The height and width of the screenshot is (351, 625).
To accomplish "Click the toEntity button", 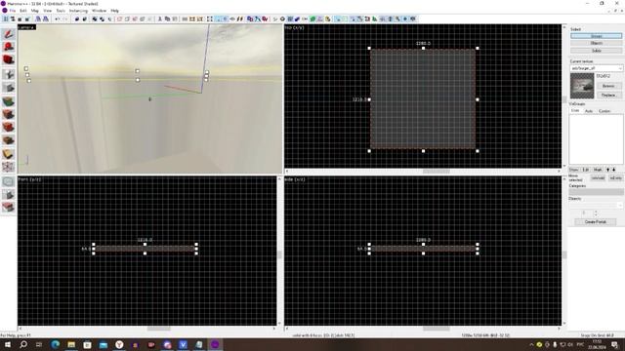I will coord(615,177).
